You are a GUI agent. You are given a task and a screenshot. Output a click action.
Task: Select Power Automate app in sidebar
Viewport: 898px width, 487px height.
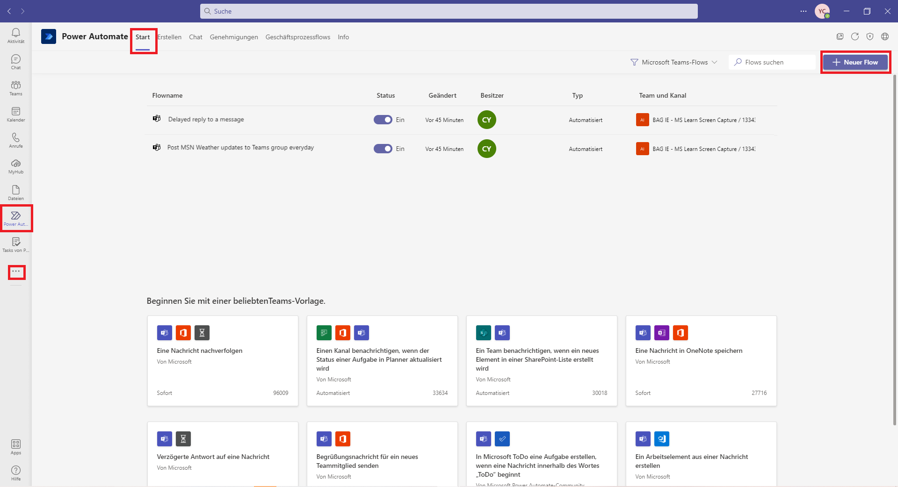pyautogui.click(x=16, y=218)
